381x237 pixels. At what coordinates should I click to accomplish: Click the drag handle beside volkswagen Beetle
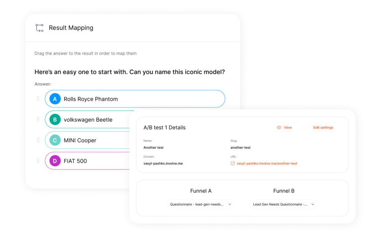point(38,119)
